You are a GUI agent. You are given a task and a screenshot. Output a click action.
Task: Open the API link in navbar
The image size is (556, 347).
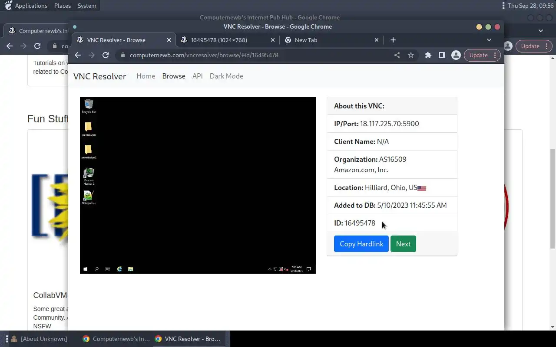pyautogui.click(x=198, y=76)
